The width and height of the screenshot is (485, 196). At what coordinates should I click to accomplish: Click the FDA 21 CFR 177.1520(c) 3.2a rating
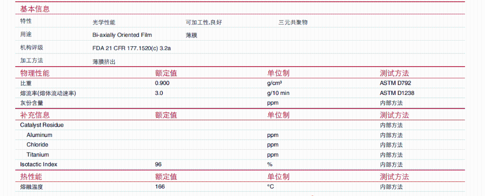(x=131, y=48)
